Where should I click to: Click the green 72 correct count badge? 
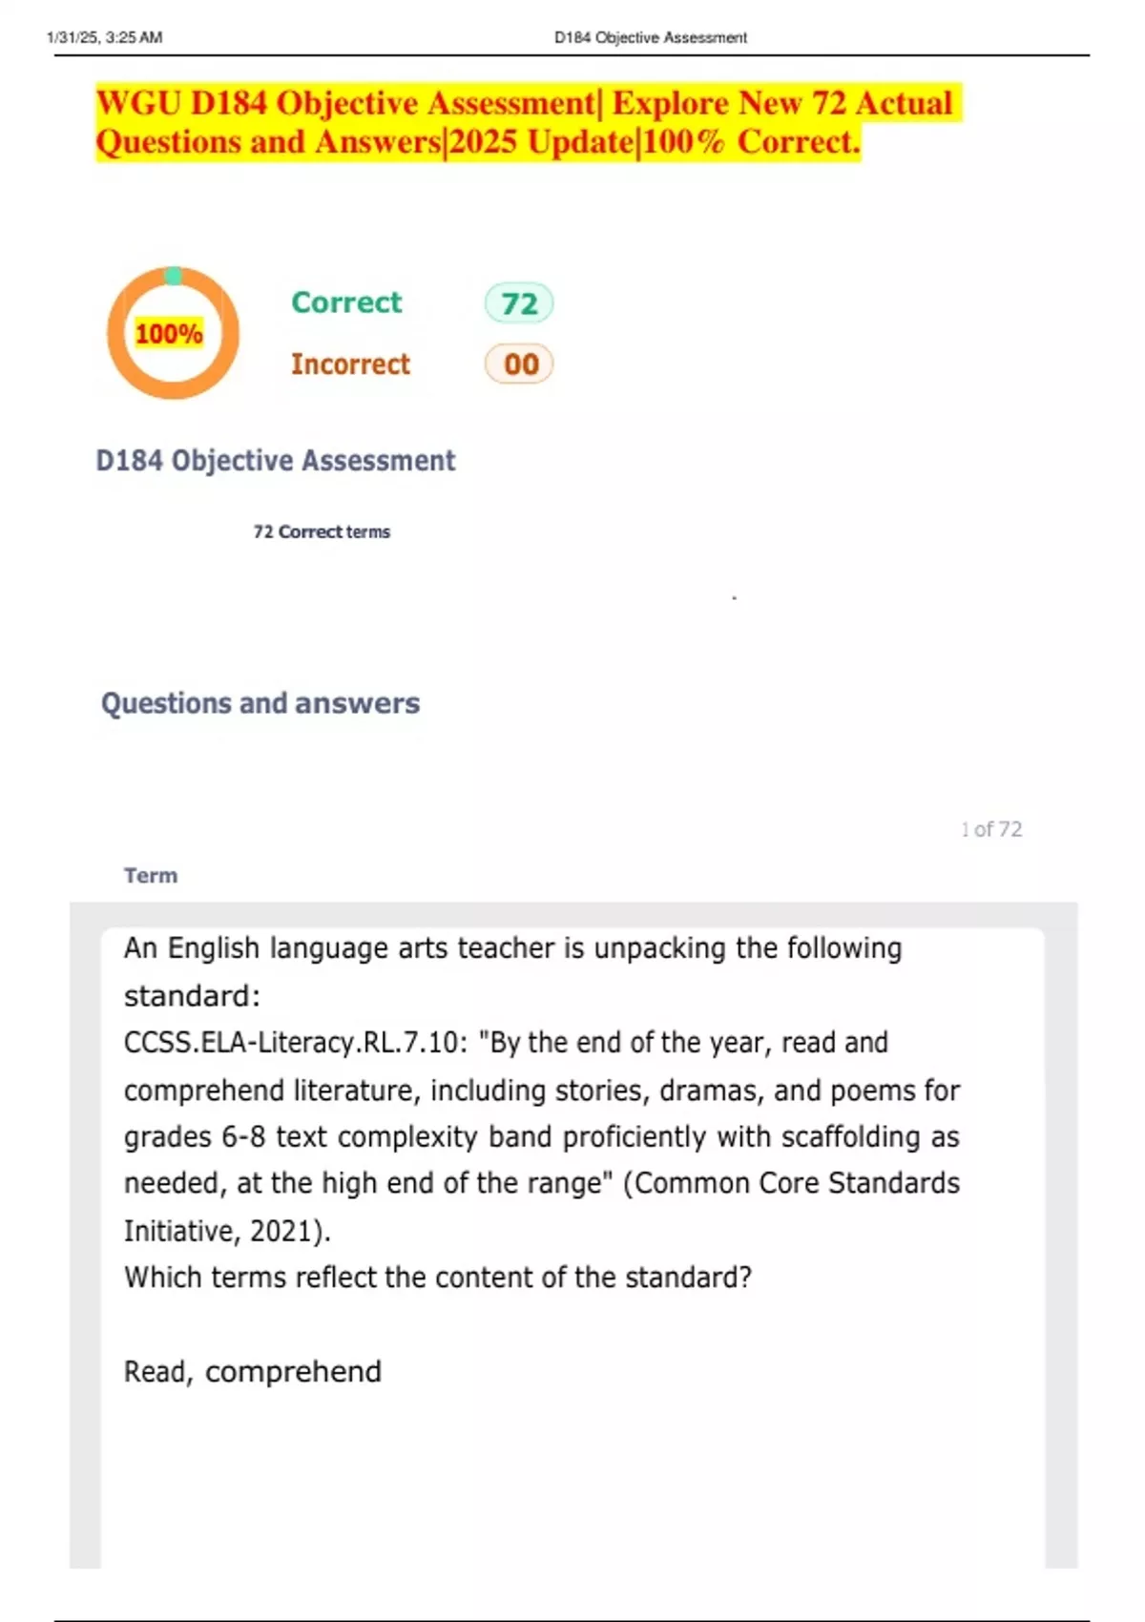point(519,303)
